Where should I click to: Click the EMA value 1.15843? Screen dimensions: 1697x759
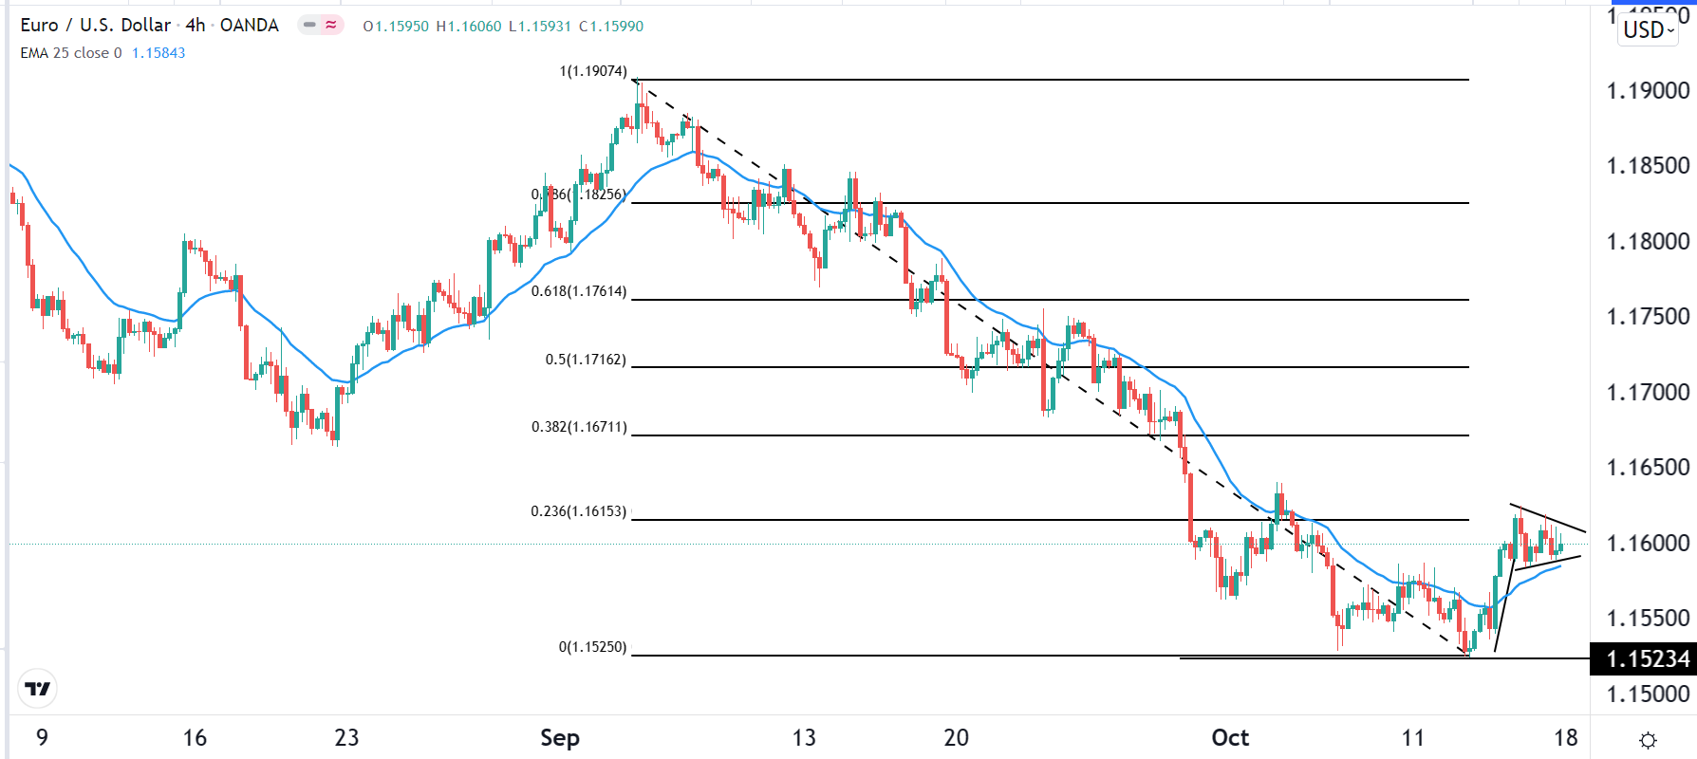[x=159, y=53]
